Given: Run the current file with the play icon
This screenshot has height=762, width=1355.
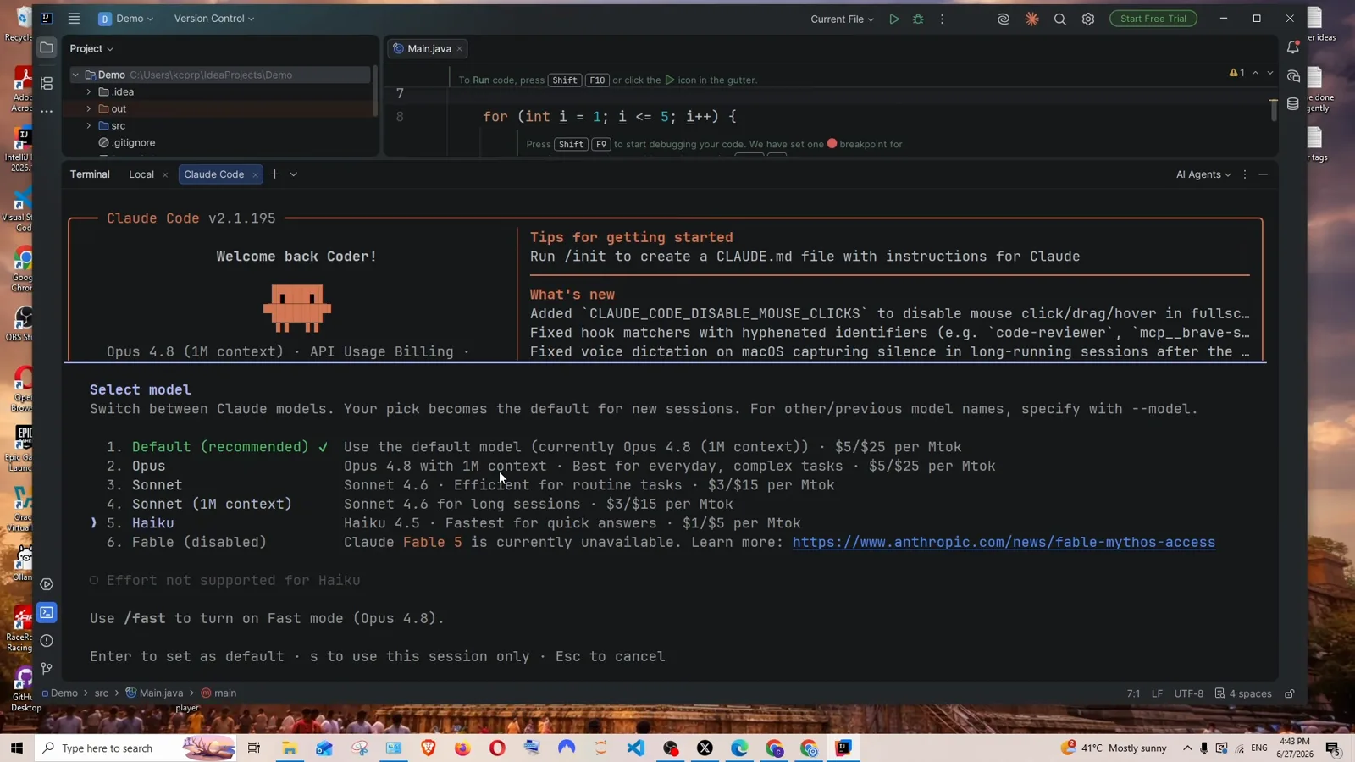Looking at the screenshot, I should [x=893, y=19].
